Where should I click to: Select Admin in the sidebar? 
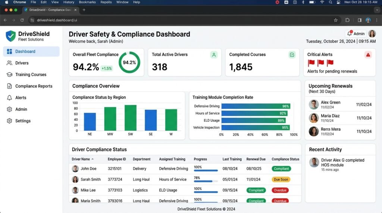click(x=31, y=109)
